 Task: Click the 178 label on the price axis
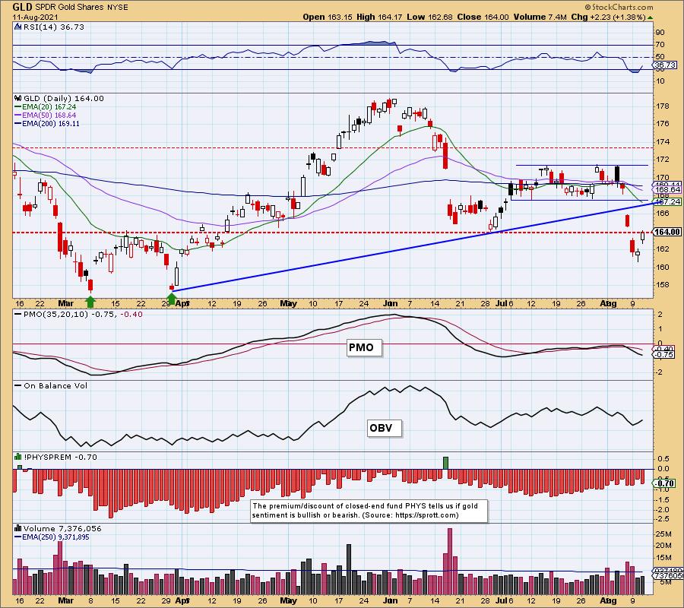662,106
